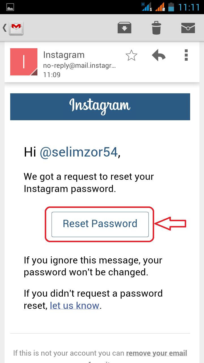
Task: Tap the clock showing 11:11
Action: (189, 7)
